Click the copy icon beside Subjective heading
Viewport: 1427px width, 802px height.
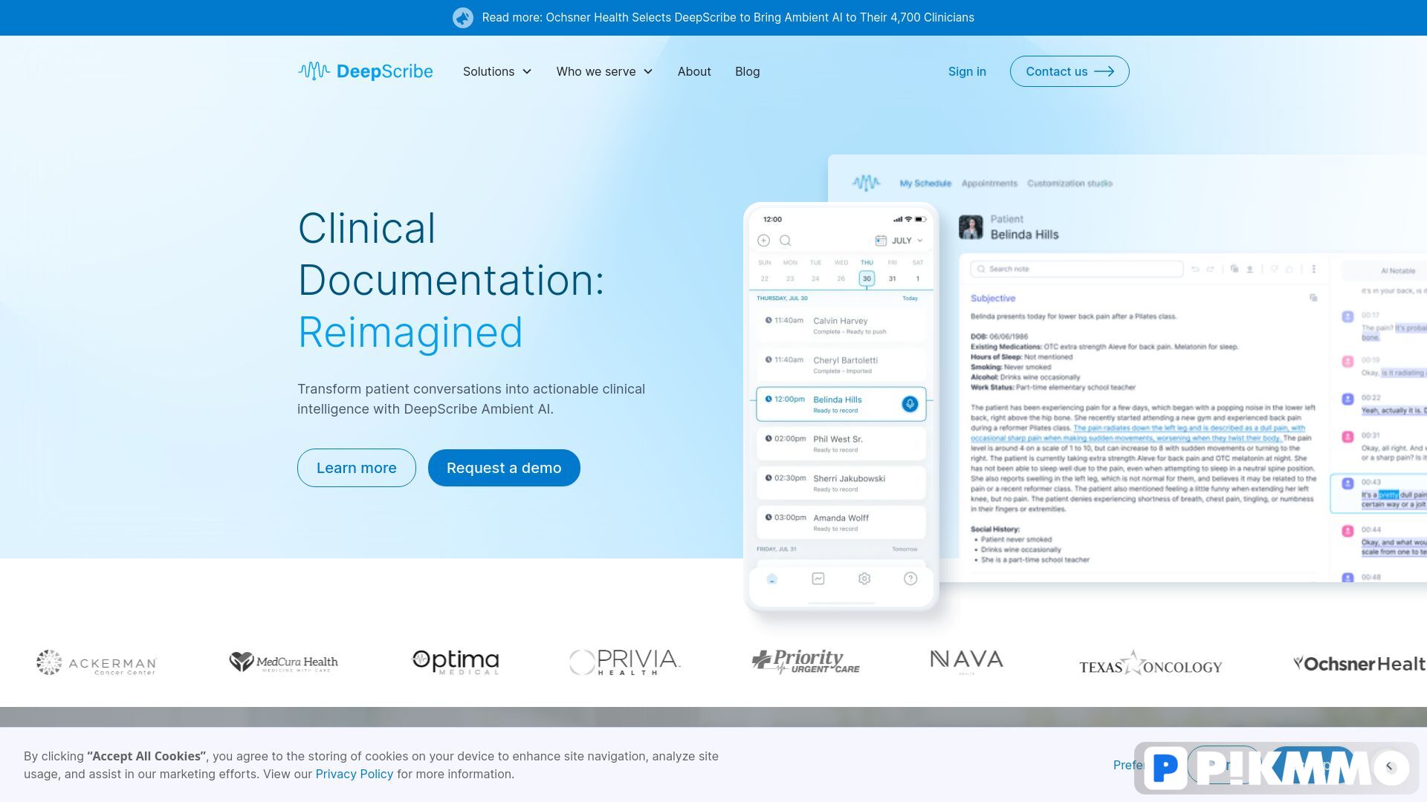click(1313, 298)
